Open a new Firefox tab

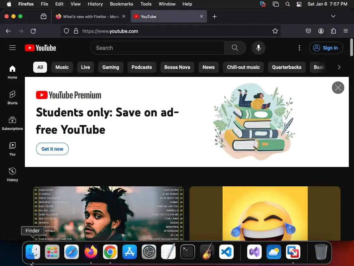[x=214, y=17]
